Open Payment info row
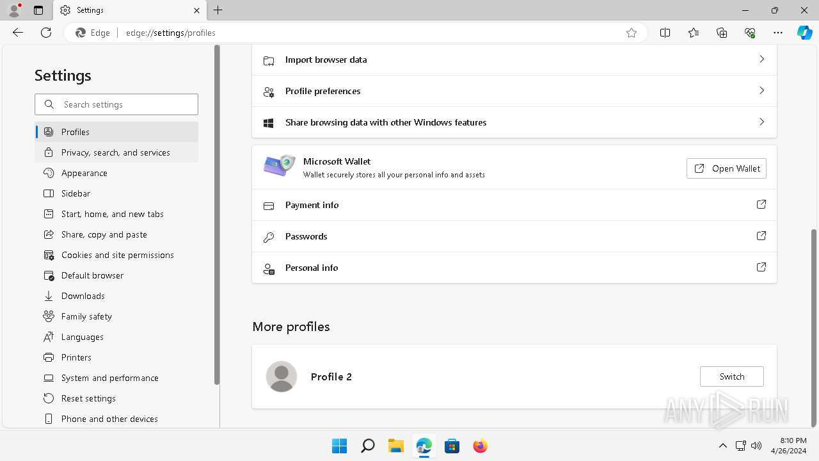The height and width of the screenshot is (461, 819). [x=514, y=205]
